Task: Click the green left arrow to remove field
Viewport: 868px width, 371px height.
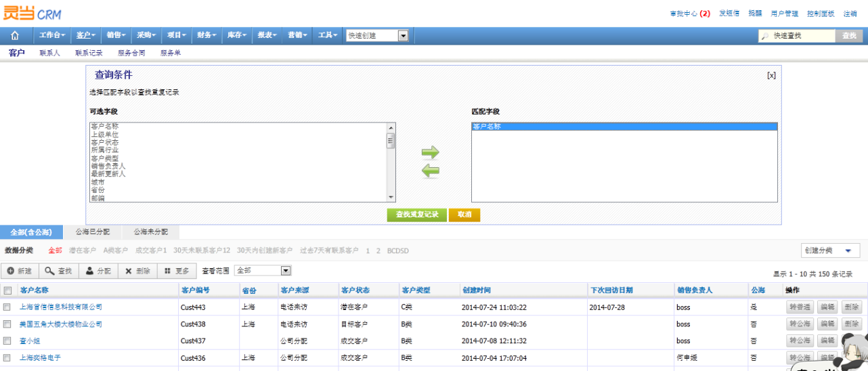Action: [430, 171]
